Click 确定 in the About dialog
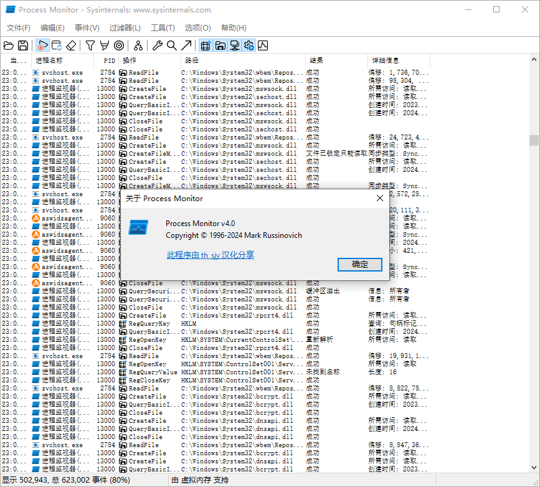Image resolution: width=540 pixels, height=487 pixels. pos(360,265)
